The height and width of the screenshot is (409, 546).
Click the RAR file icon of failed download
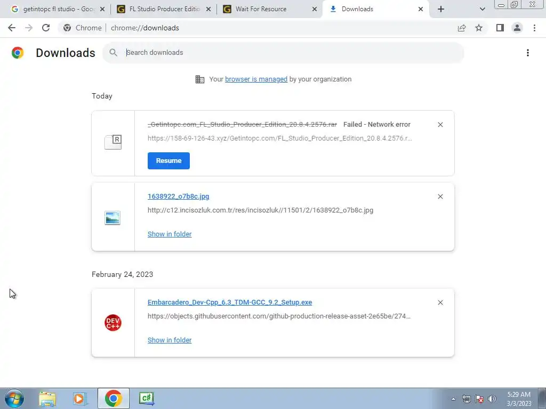point(113,142)
